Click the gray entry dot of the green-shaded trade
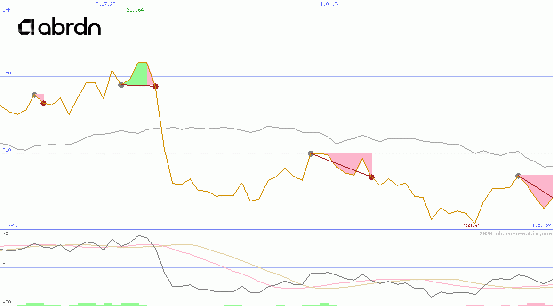The image size is (553, 306). point(121,85)
